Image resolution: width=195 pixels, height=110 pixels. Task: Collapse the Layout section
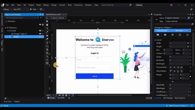[155, 40]
